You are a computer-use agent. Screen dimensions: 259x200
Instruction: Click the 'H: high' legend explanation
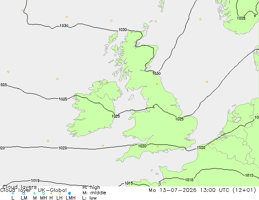[91, 187]
